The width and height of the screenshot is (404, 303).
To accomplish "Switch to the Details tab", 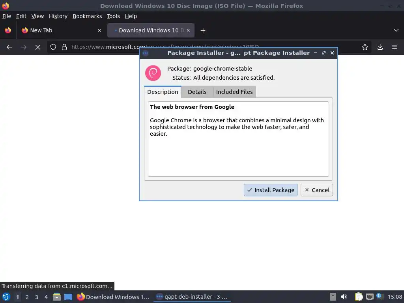I will point(197,92).
